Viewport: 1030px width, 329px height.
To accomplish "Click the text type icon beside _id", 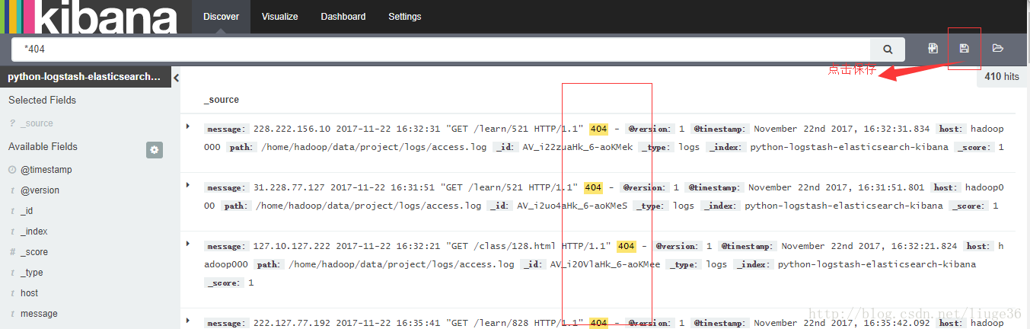I will pos(12,211).
